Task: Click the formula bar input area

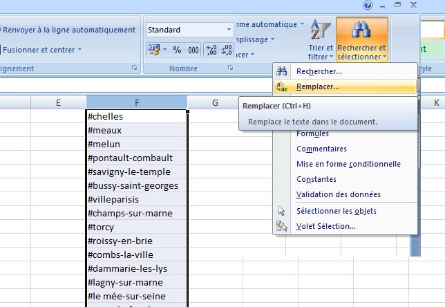Action: [136, 84]
